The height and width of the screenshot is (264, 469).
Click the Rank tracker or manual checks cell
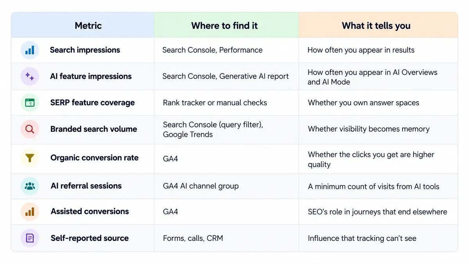pos(215,102)
